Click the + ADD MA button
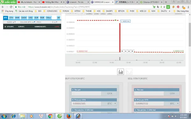This screenshot has width=191, height=119. click(x=125, y=21)
